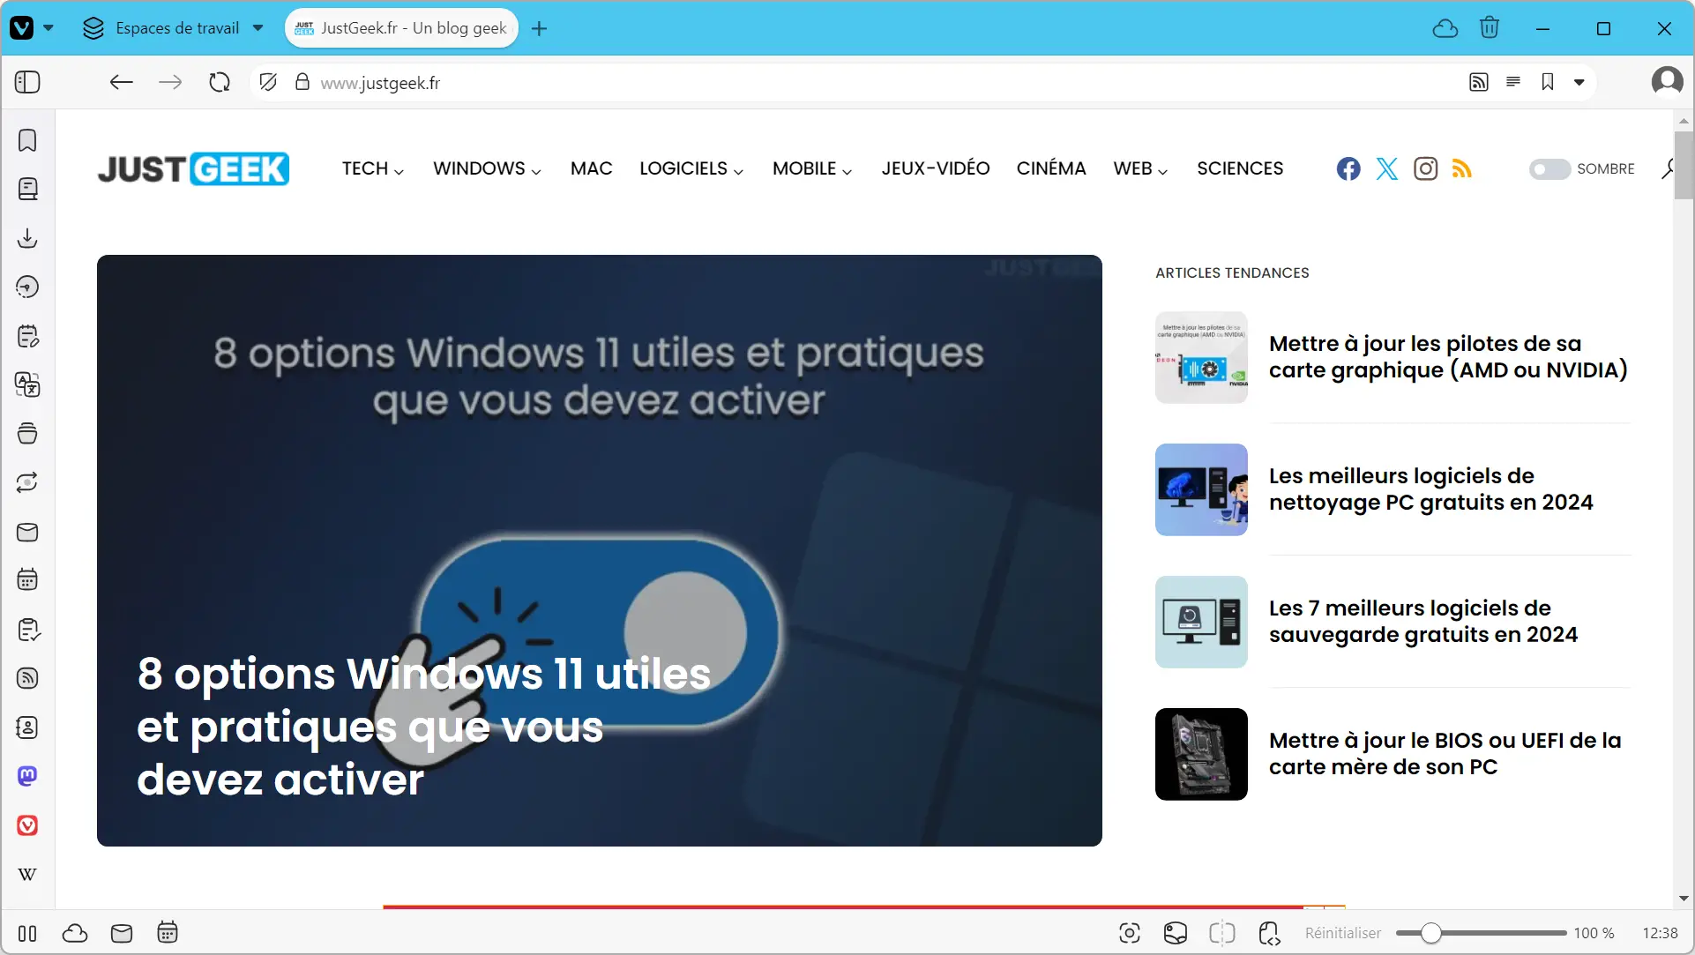Screen dimensions: 1695x955
Task: Toggle reader view in address bar
Action: click(x=1513, y=82)
